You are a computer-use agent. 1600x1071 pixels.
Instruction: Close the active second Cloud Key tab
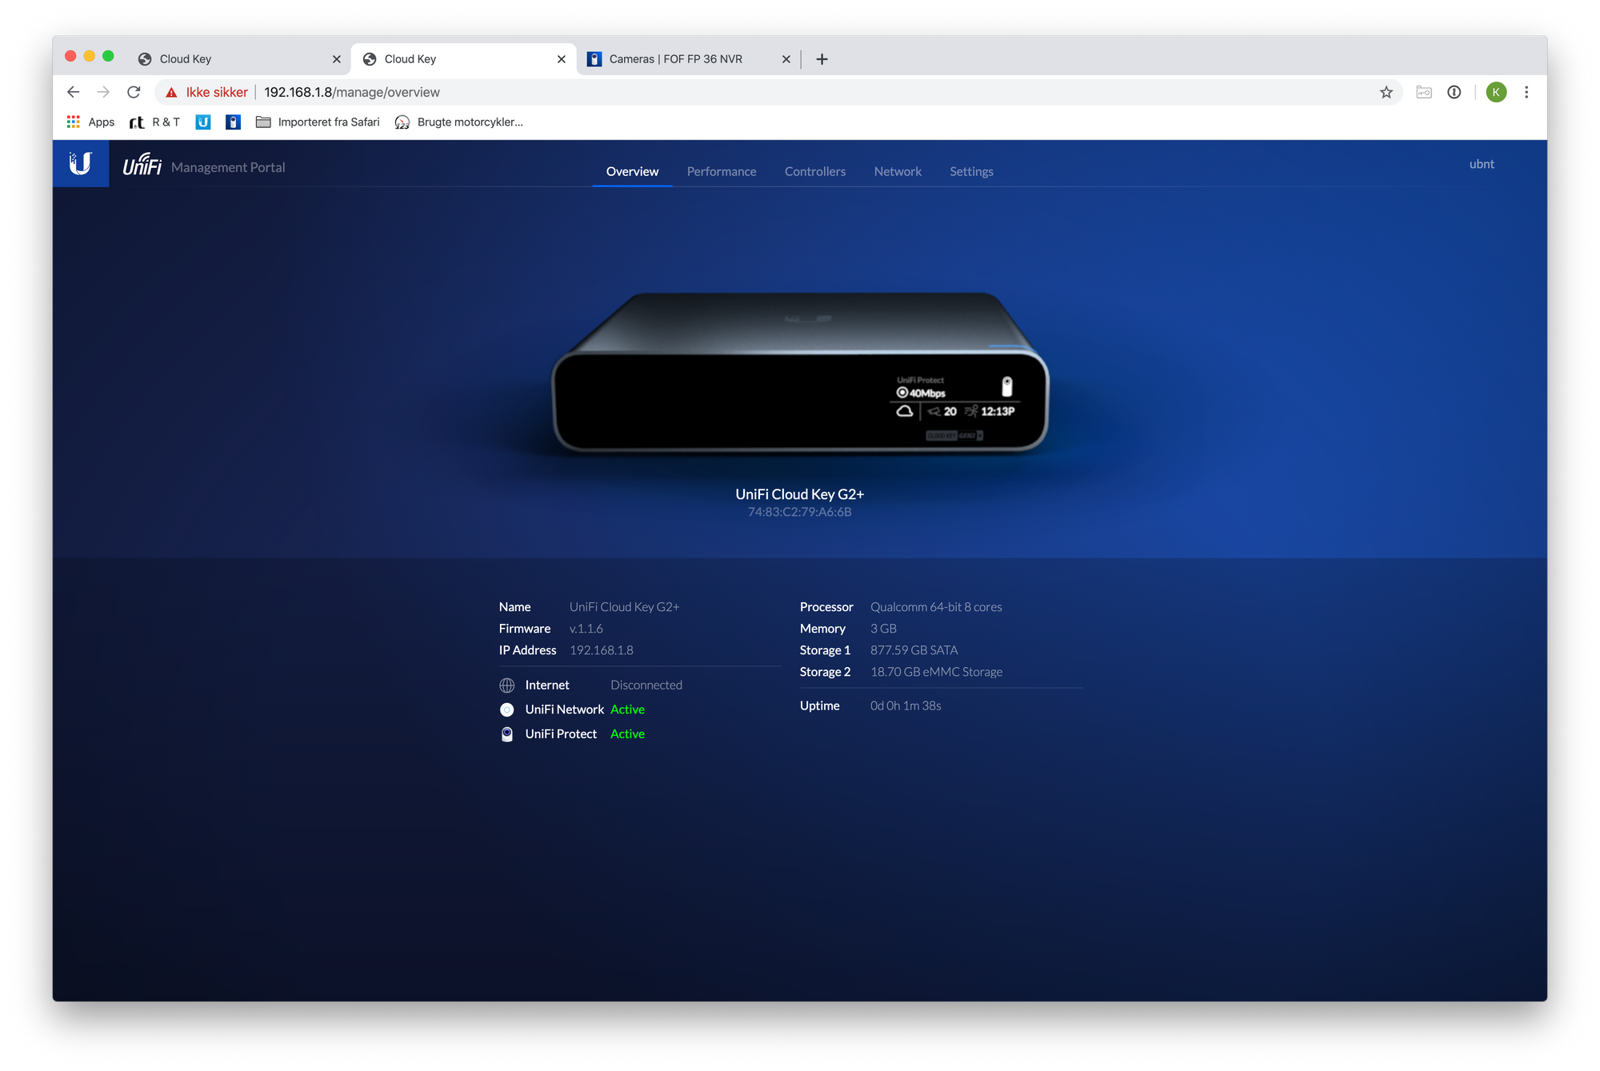(x=561, y=59)
